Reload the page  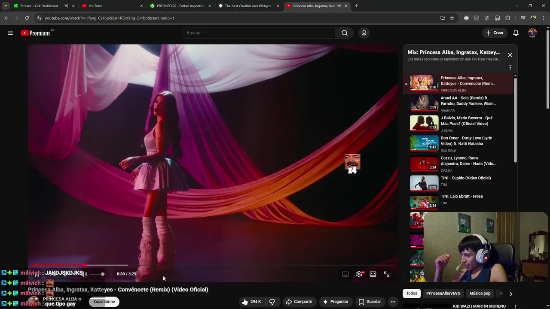(x=27, y=18)
